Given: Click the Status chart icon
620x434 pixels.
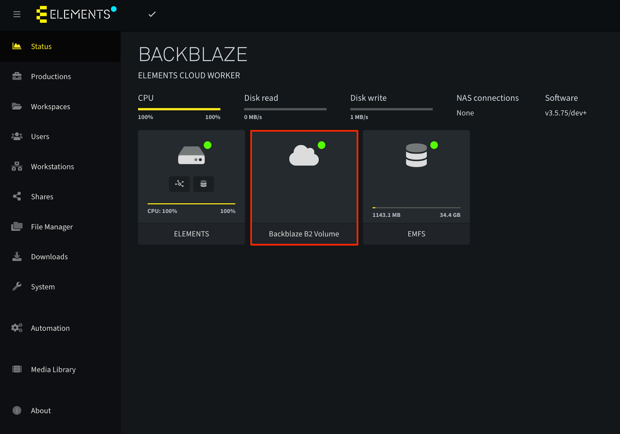Looking at the screenshot, I should (x=17, y=46).
